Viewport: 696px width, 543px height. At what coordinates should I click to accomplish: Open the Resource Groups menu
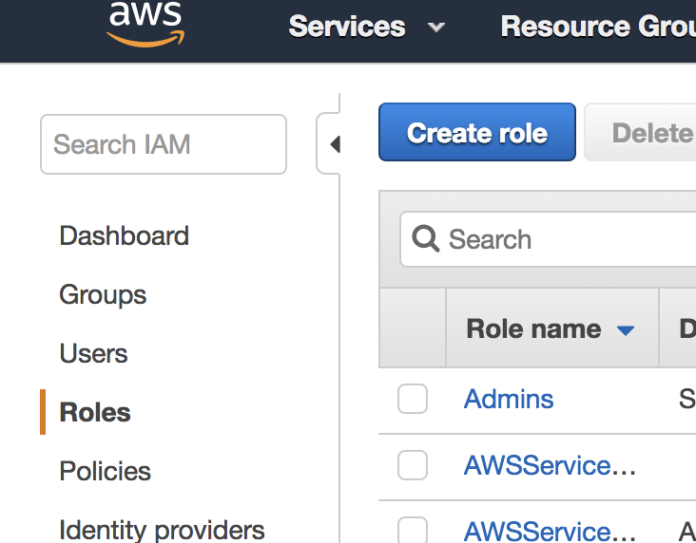tap(597, 27)
